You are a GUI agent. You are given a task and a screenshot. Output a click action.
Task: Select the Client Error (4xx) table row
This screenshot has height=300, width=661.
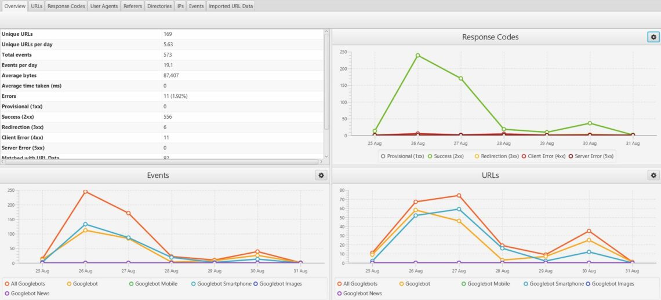161,137
